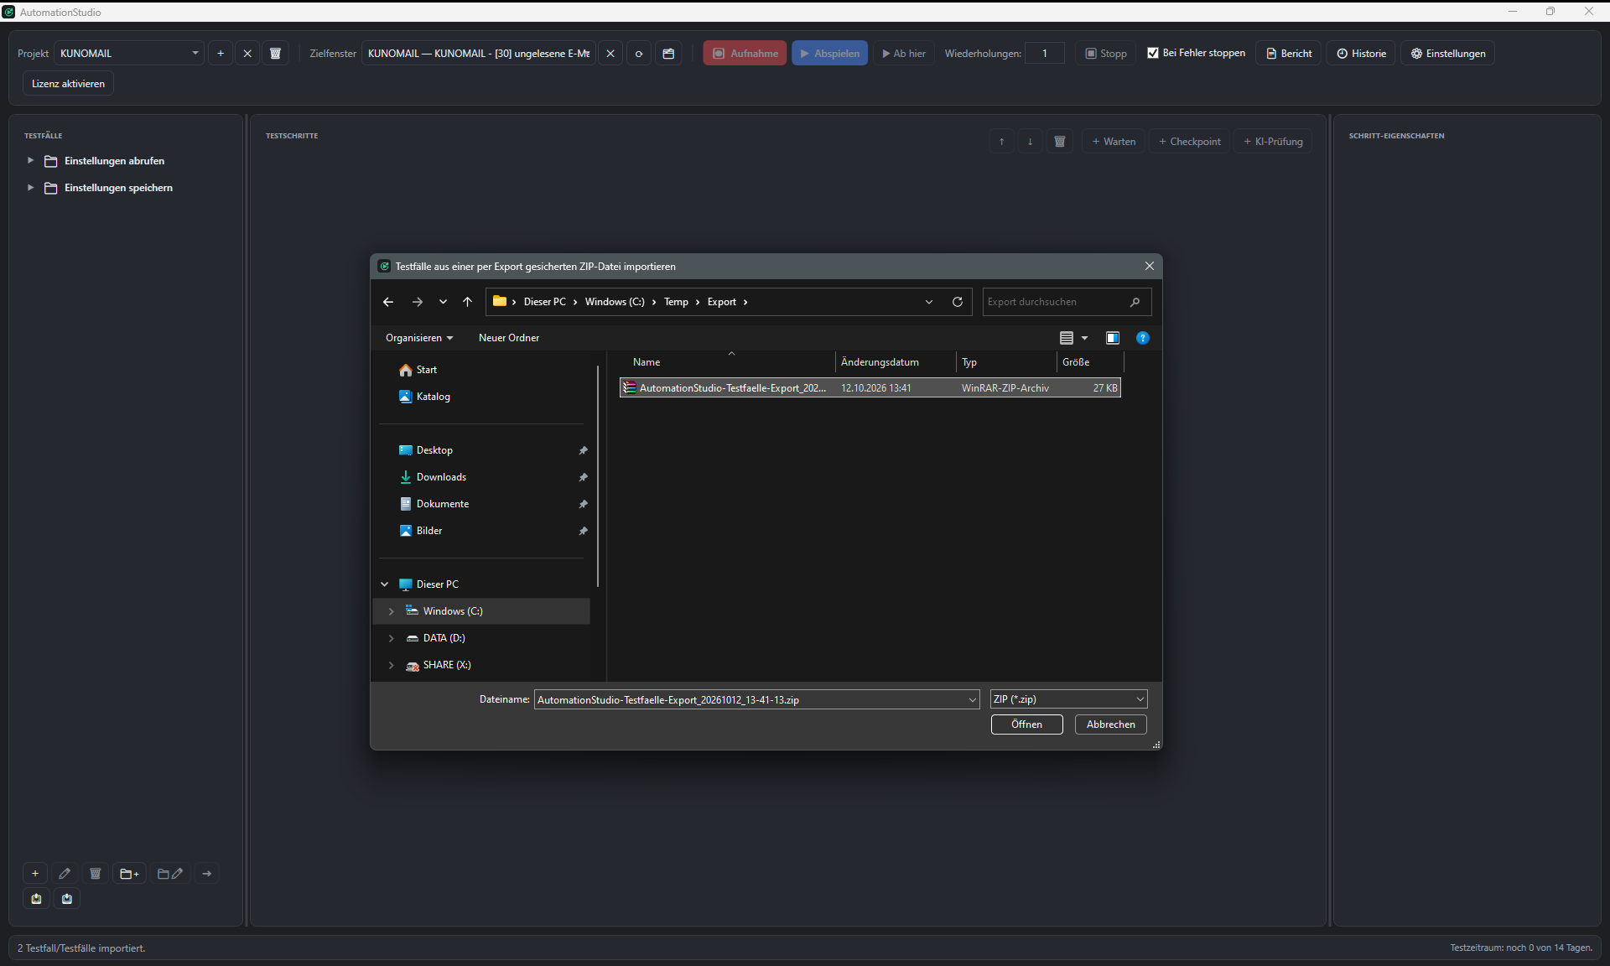Add new test case via bottom plus icon

point(35,873)
